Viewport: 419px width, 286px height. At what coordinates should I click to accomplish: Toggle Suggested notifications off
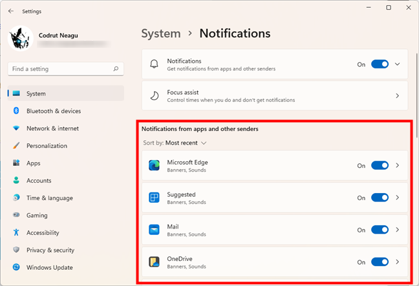[380, 198]
